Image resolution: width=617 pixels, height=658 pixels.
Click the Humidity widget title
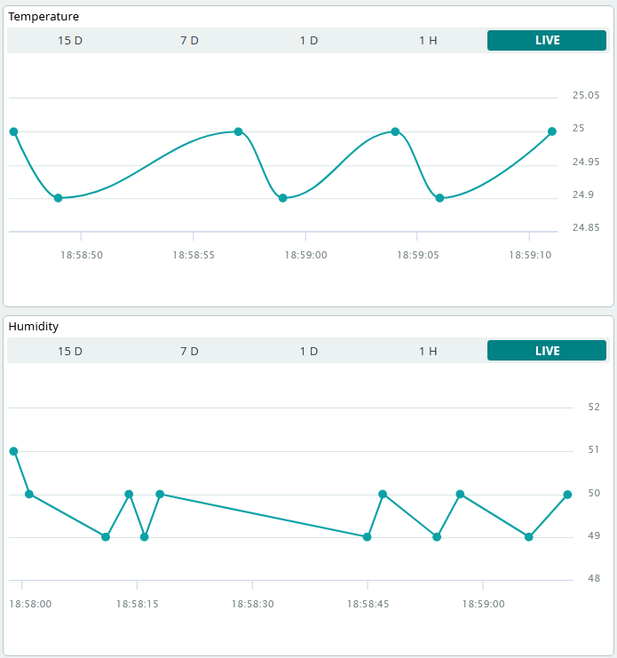point(34,327)
